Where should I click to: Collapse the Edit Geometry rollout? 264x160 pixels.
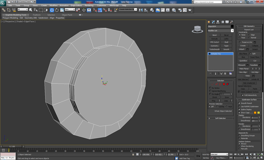pos(249,26)
